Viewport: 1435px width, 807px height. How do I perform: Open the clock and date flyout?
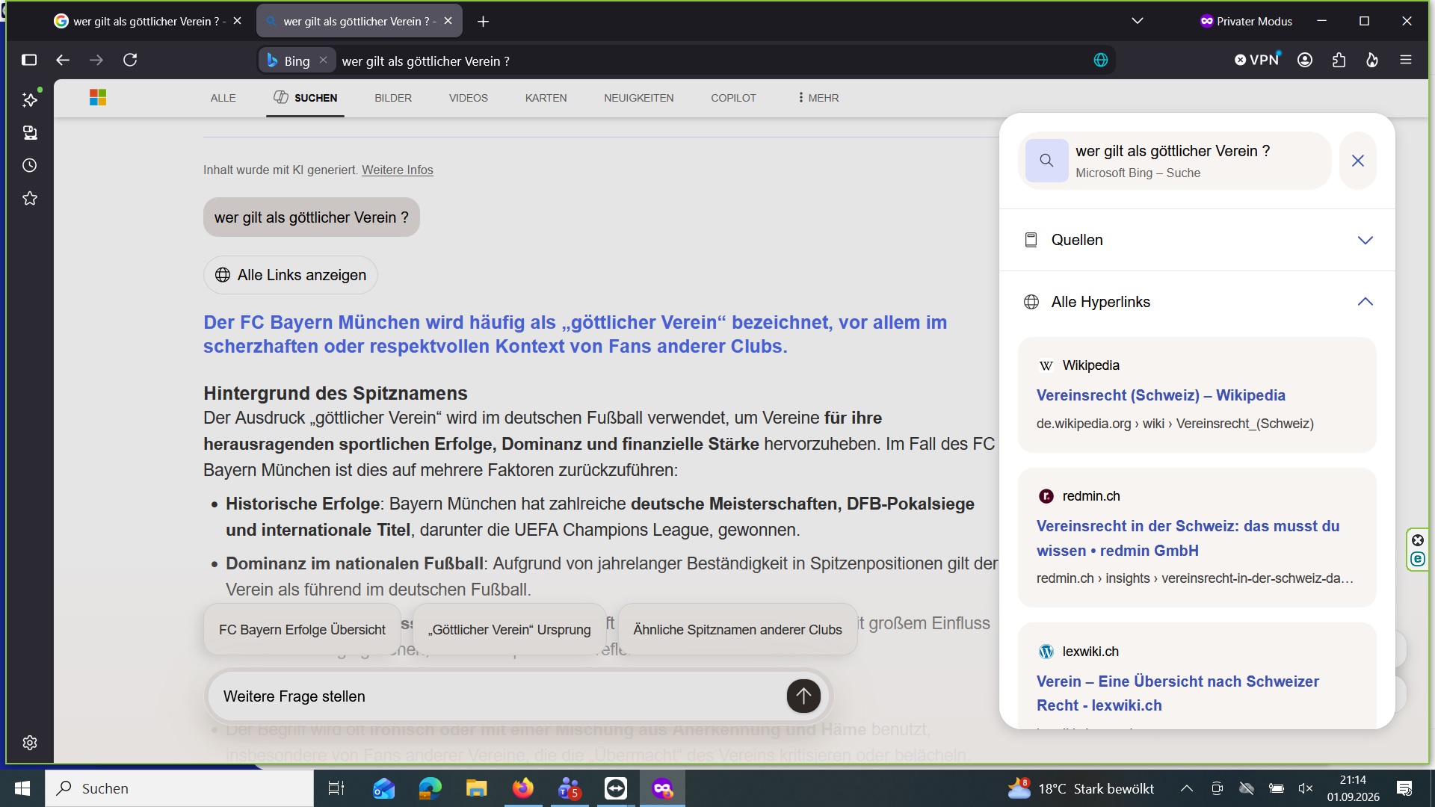pyautogui.click(x=1354, y=788)
